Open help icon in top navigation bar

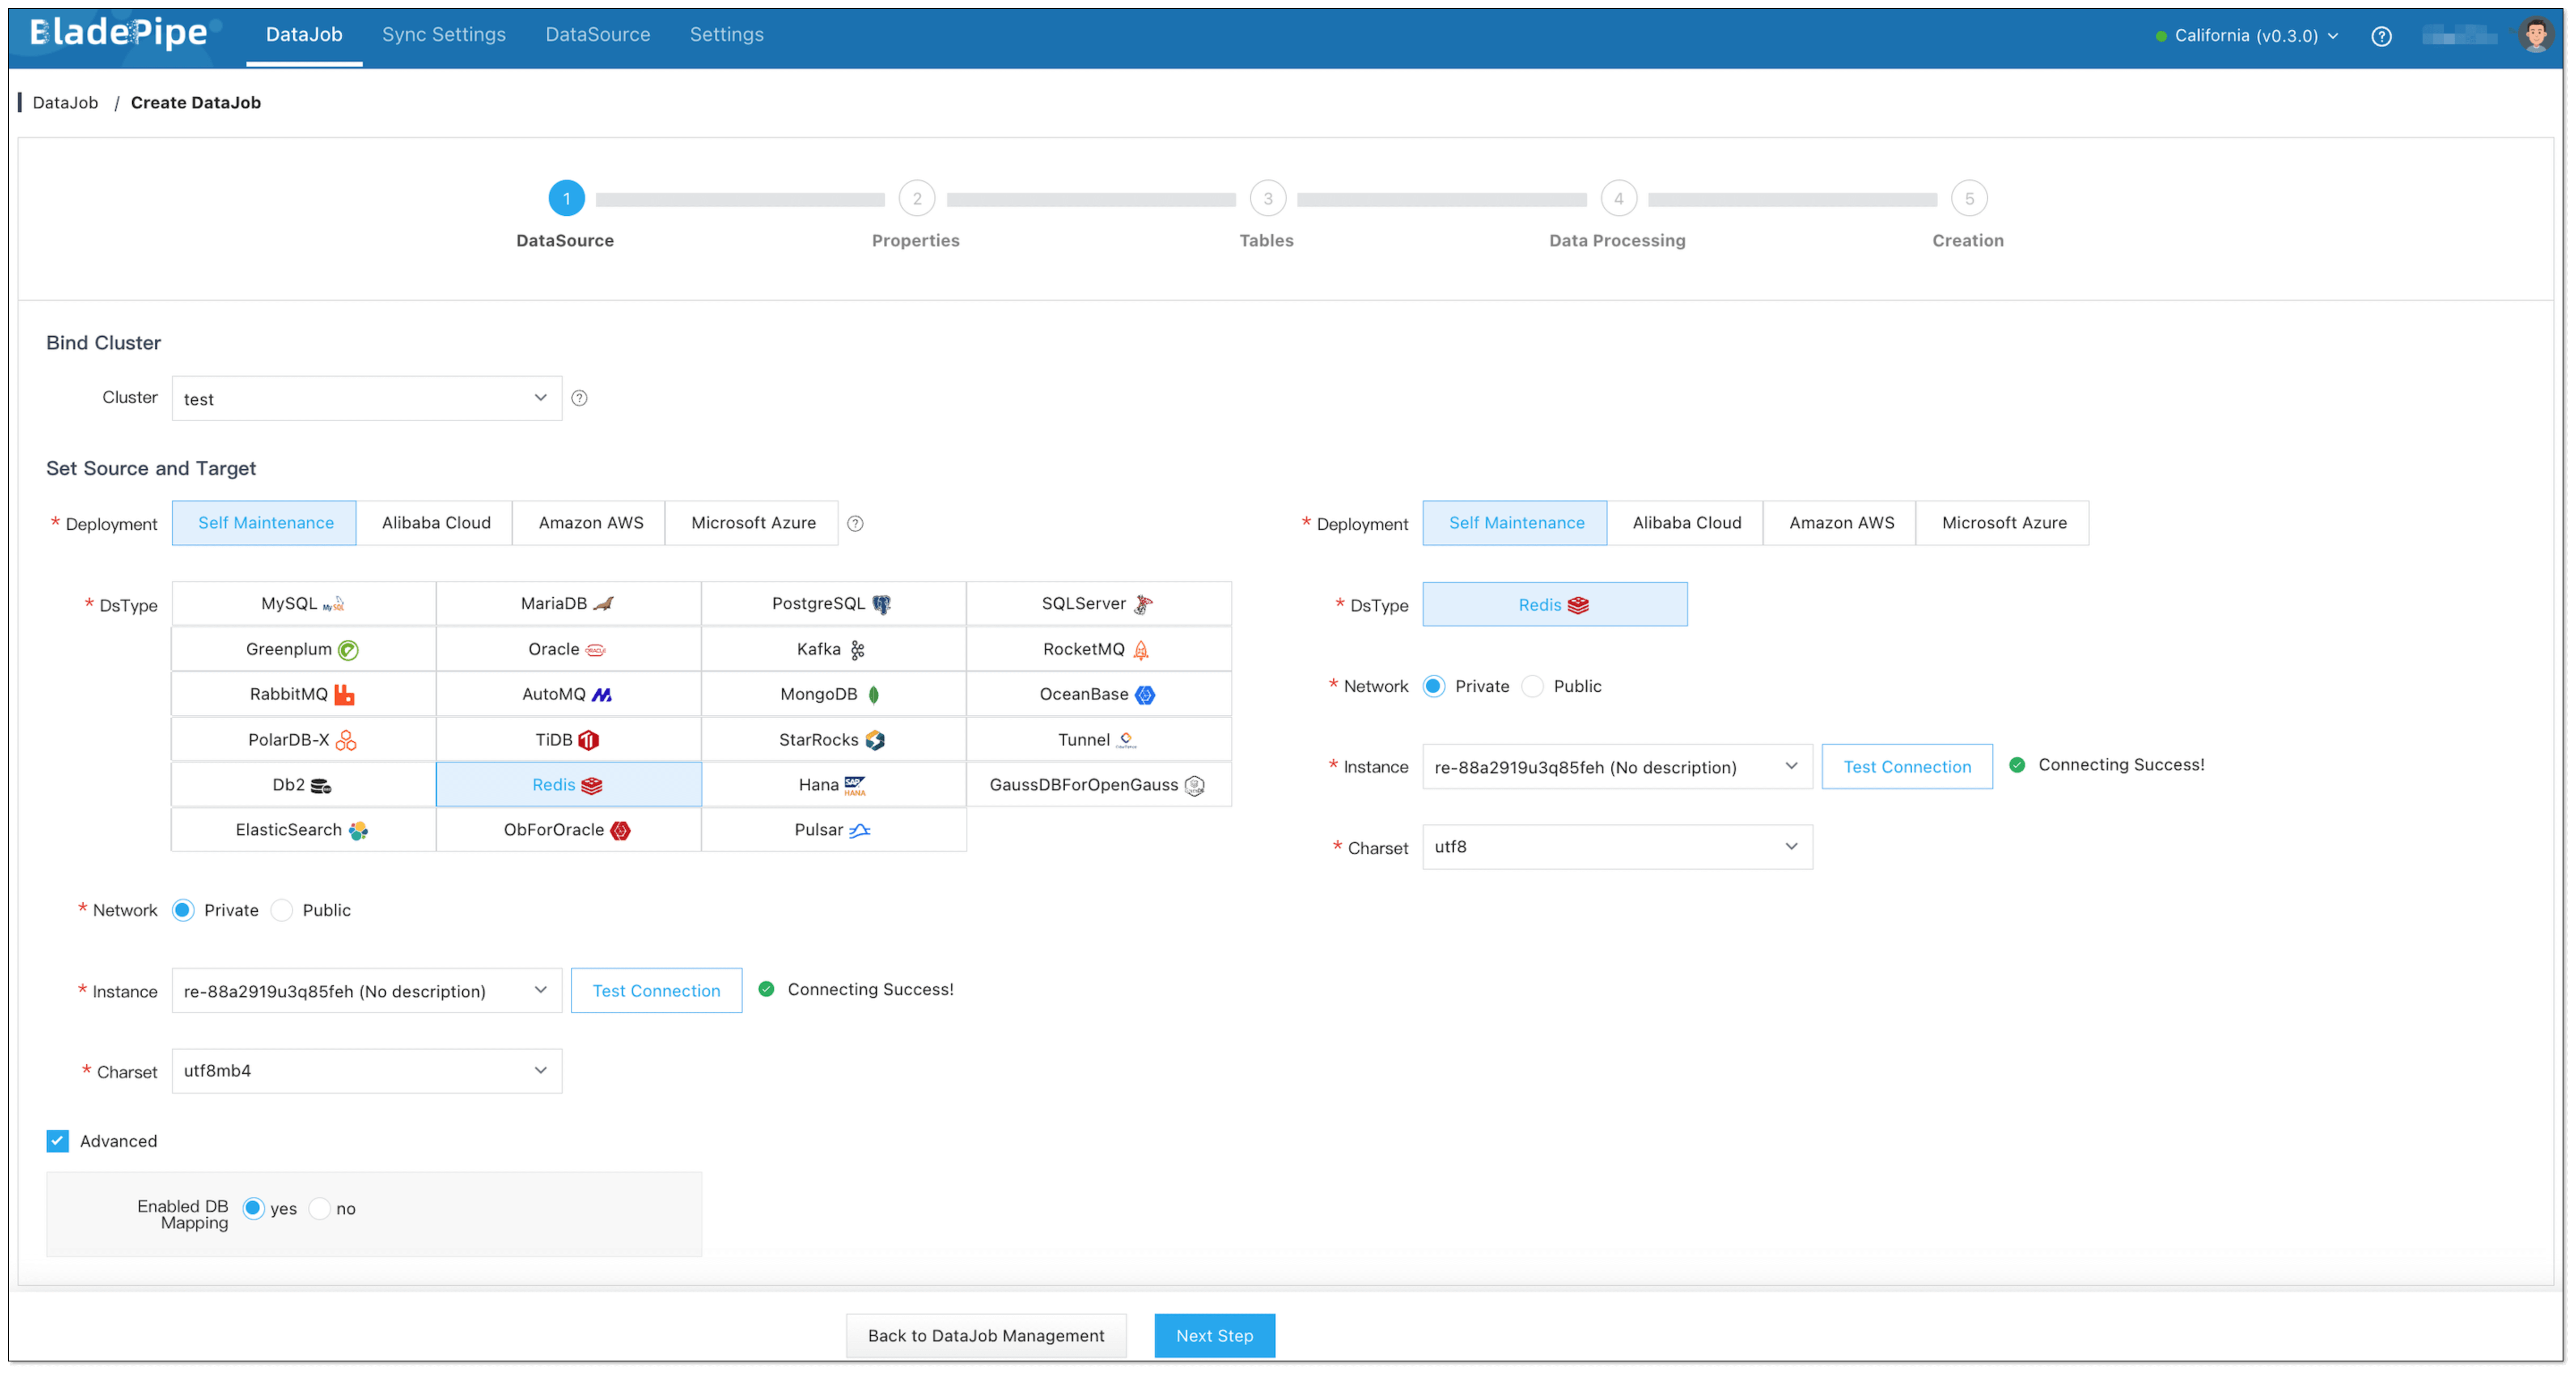(x=2381, y=36)
